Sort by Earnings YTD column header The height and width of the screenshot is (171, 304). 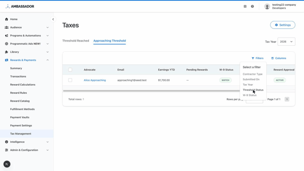point(167,70)
